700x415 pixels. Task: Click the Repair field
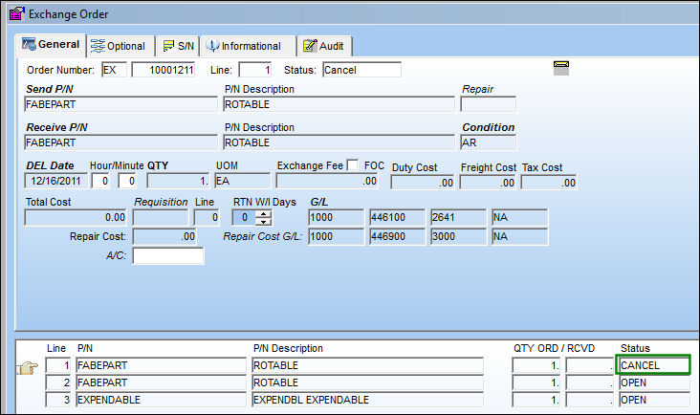[489, 104]
